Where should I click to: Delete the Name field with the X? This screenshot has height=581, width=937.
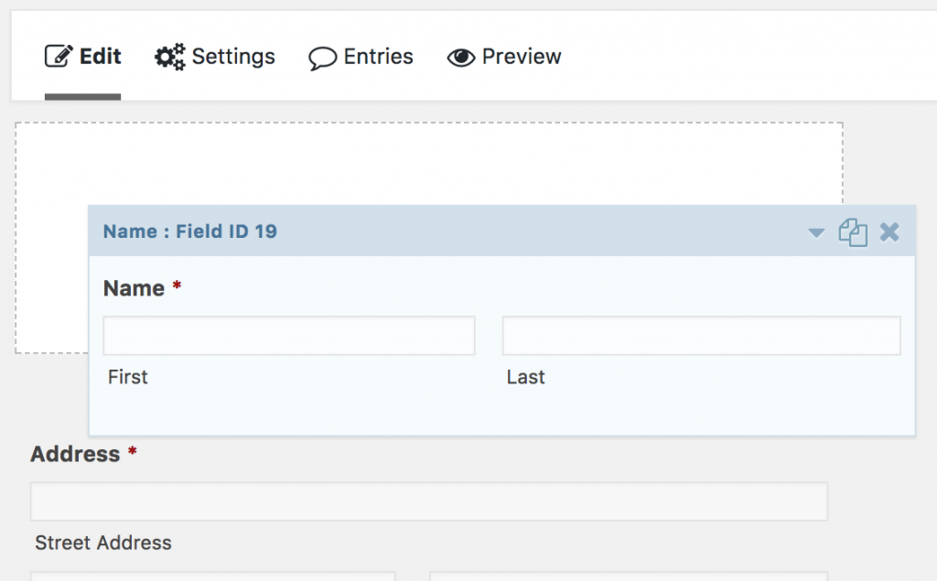[x=889, y=232]
